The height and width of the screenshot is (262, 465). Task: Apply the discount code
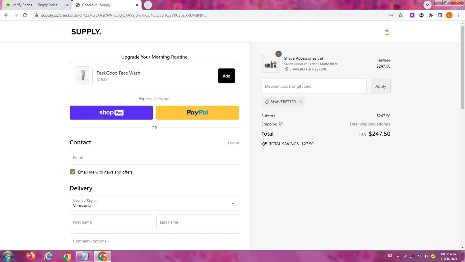pos(381,86)
